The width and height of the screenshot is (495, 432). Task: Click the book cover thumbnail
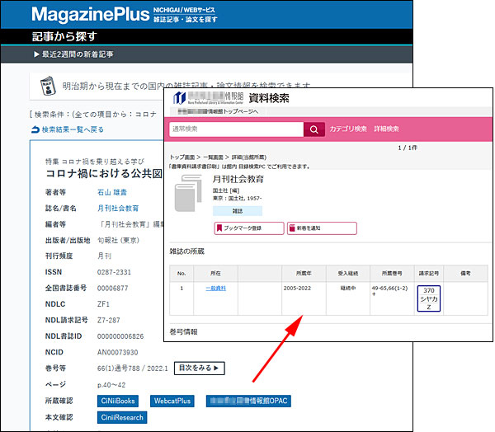coord(188,194)
